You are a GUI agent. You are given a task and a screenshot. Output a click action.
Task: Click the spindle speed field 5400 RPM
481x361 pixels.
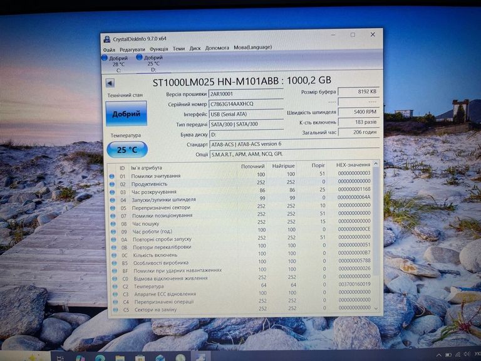click(358, 112)
